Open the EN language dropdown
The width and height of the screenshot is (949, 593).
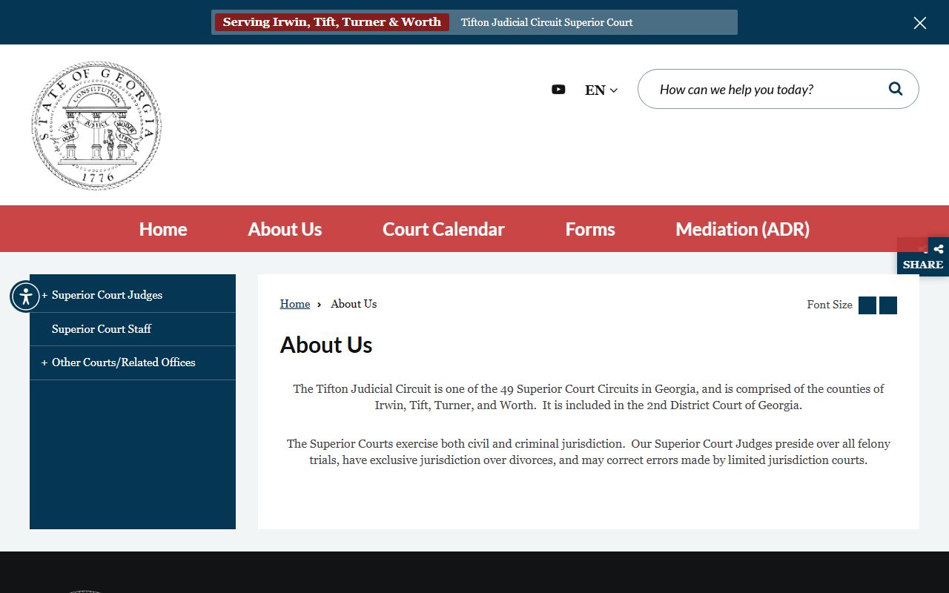[601, 90]
